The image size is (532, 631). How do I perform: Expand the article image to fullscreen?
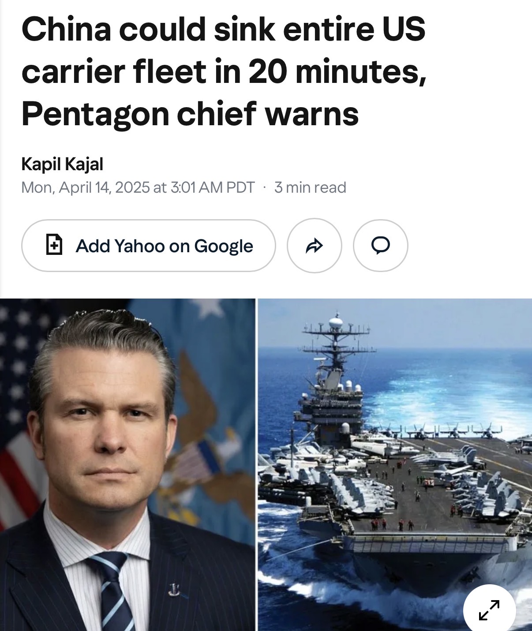coord(489,610)
